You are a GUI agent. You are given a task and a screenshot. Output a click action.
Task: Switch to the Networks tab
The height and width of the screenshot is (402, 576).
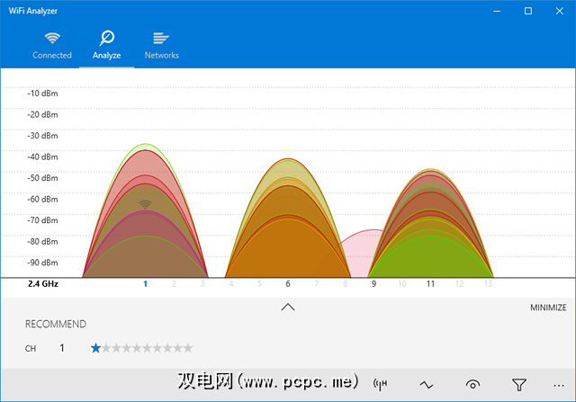(161, 46)
